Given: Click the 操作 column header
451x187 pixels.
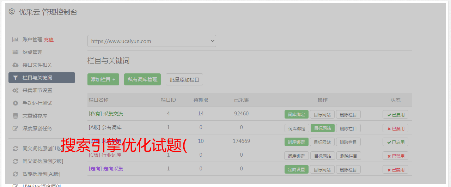Looking at the screenshot, I should [x=323, y=100].
